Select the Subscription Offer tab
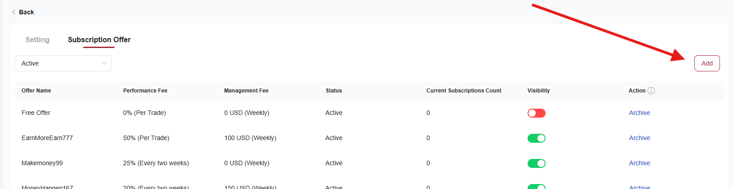Viewport: 733px width, 189px height. pyautogui.click(x=99, y=40)
